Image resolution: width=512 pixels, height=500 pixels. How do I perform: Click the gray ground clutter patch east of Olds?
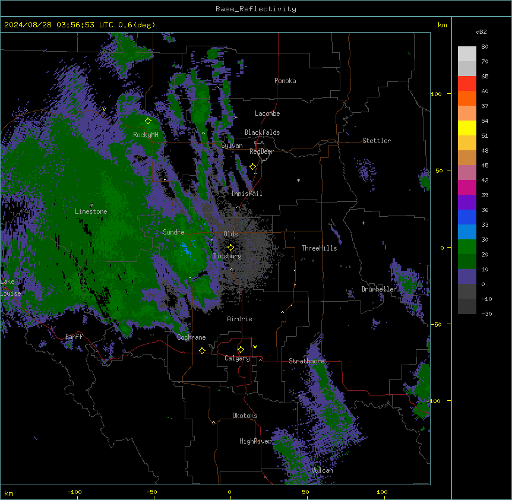[257, 251]
